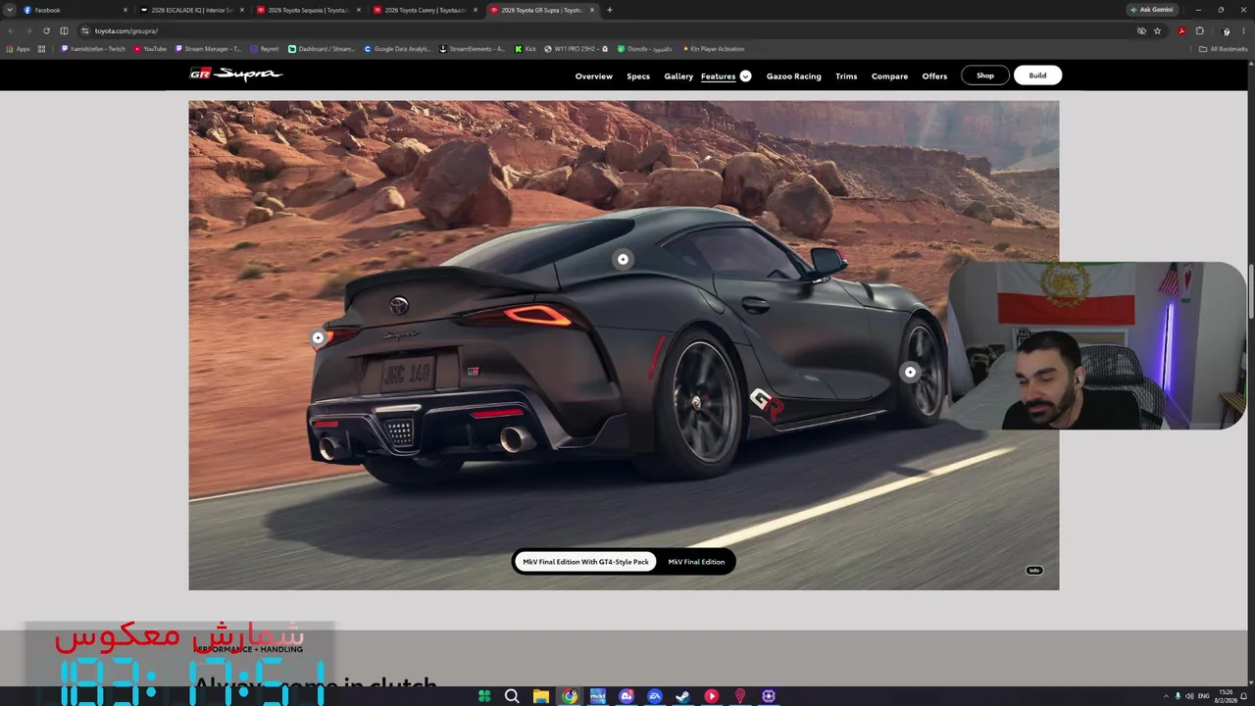Open the hotspot marker on the front wheel
The height and width of the screenshot is (706, 1255).
[910, 373]
